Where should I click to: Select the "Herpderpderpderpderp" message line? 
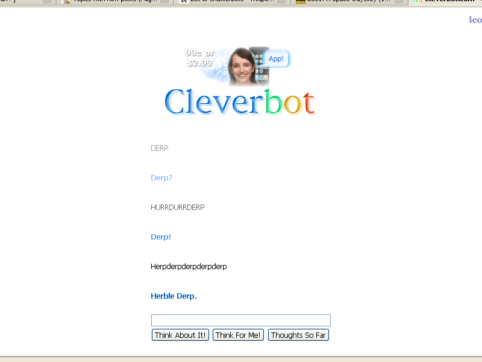pyautogui.click(x=189, y=267)
